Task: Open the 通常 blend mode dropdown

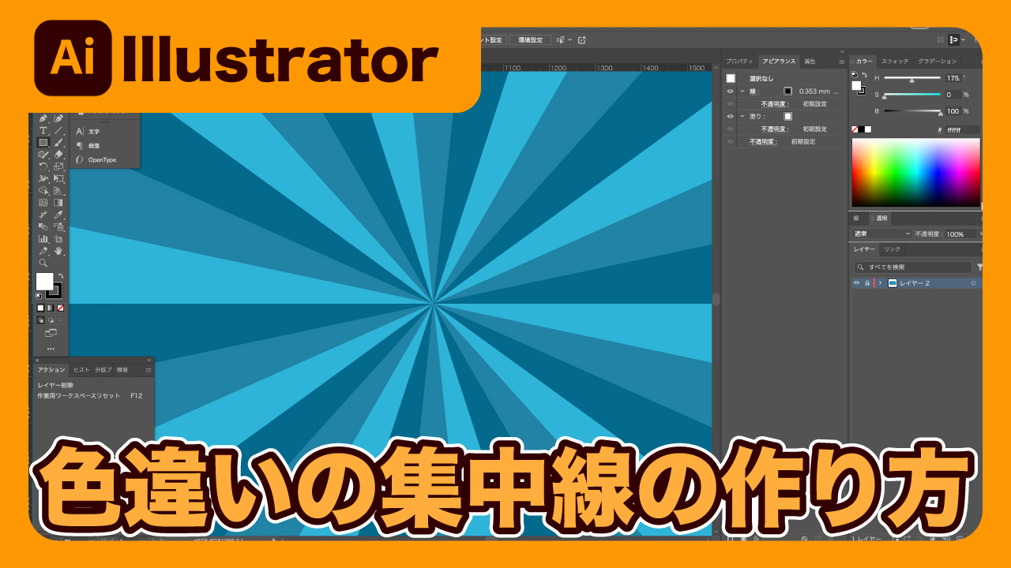Action: click(x=882, y=234)
